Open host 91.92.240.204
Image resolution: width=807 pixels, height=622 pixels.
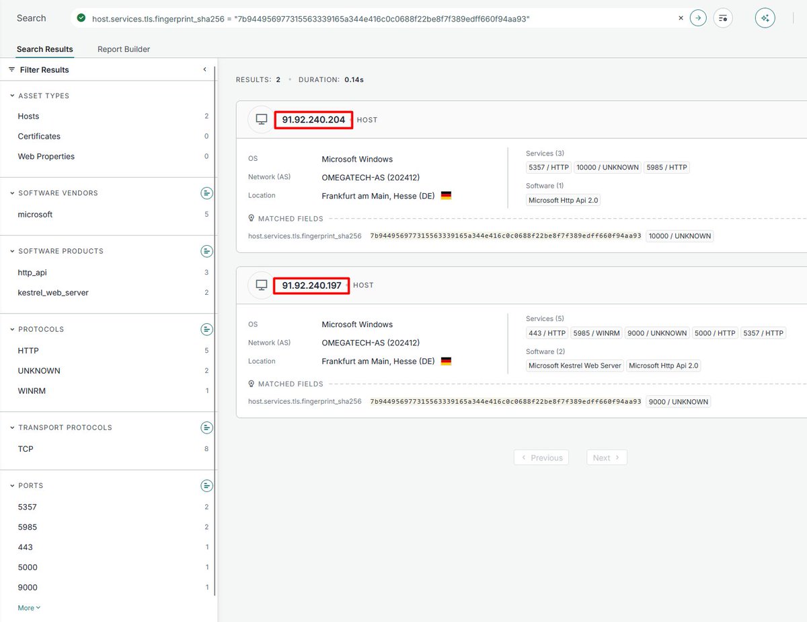(313, 120)
